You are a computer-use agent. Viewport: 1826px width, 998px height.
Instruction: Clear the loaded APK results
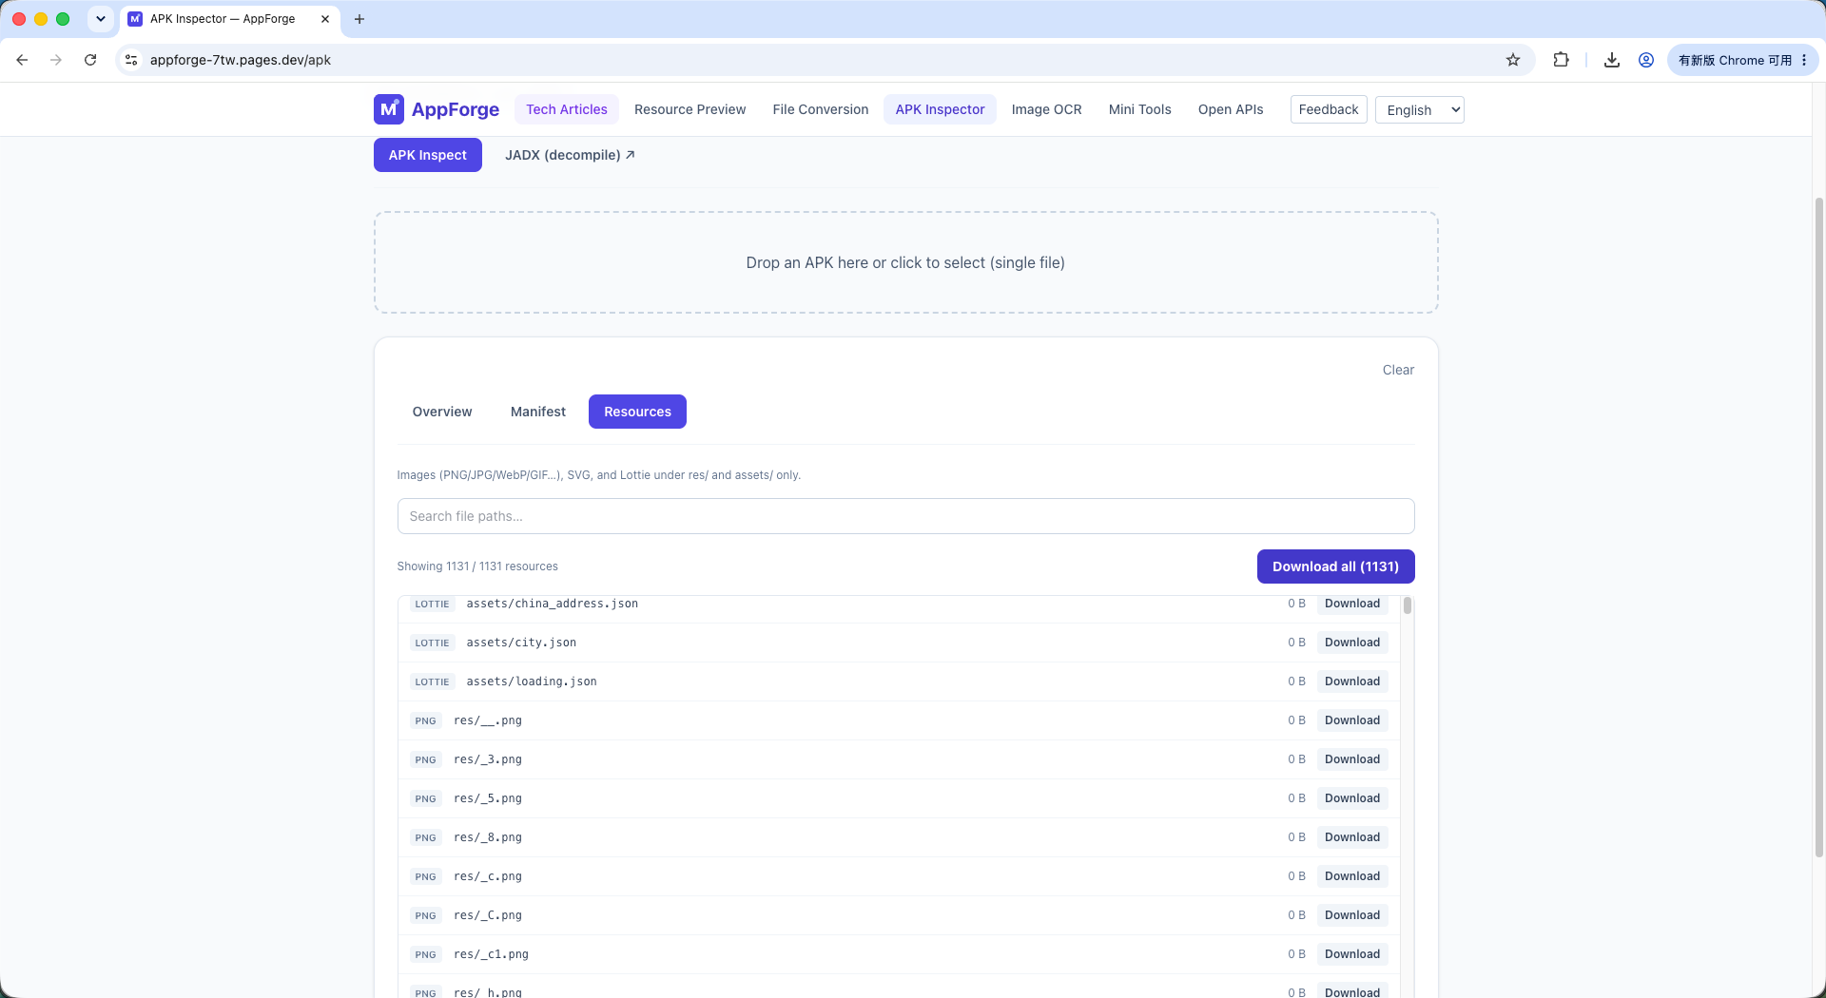[1398, 370]
